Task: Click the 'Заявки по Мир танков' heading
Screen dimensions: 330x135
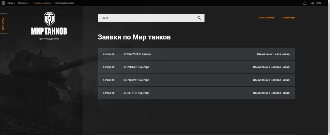Action: coord(134,37)
